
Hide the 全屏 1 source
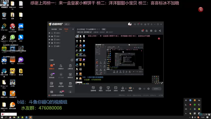point(49,46)
